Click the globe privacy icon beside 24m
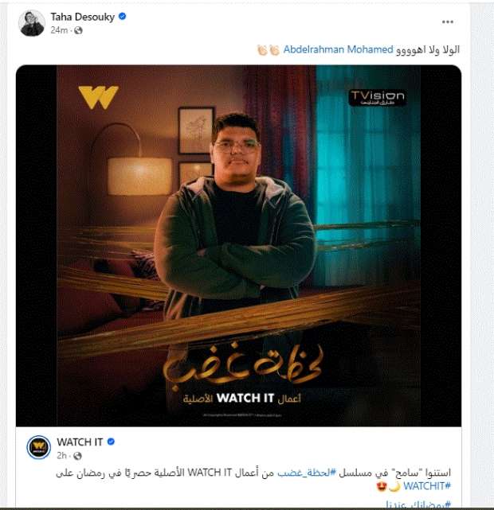The image size is (494, 510). click(x=78, y=30)
